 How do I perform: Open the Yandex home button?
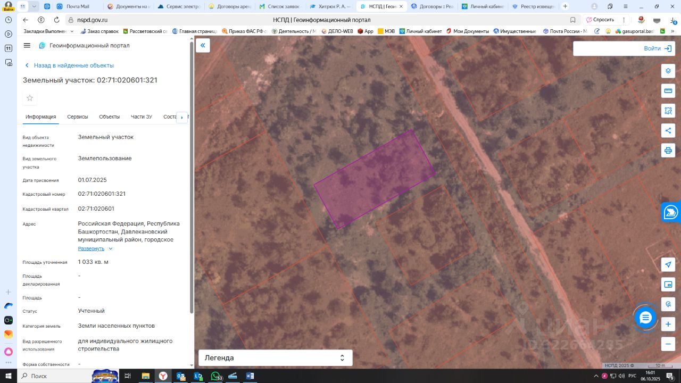[41, 20]
